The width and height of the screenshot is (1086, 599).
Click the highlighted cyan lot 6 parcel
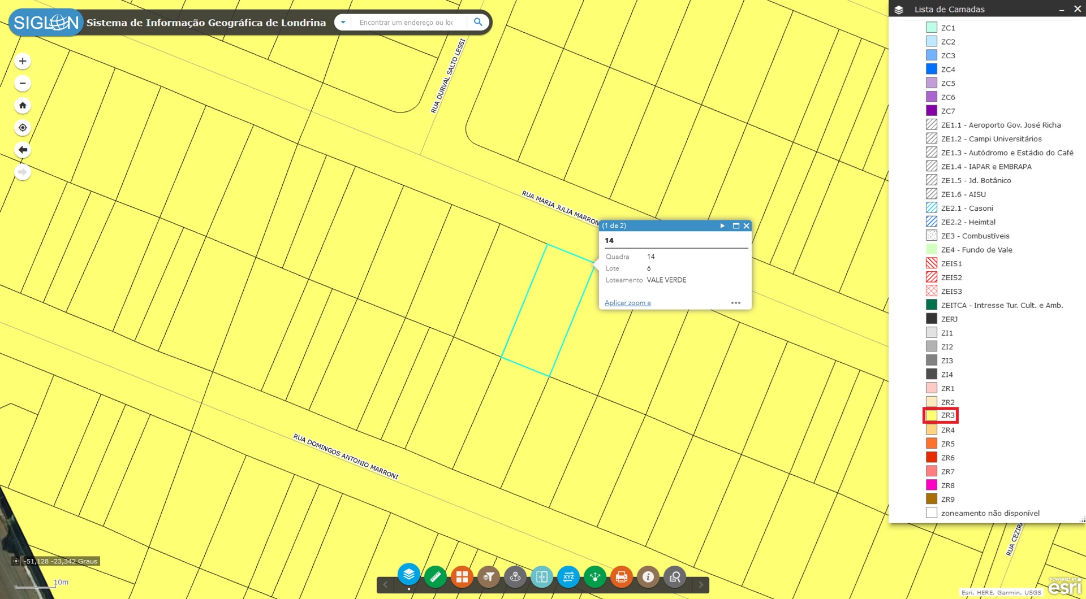coord(548,310)
